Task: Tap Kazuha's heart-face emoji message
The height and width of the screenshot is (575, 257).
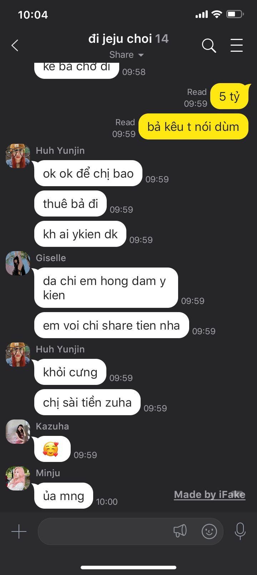Action: click(x=52, y=449)
